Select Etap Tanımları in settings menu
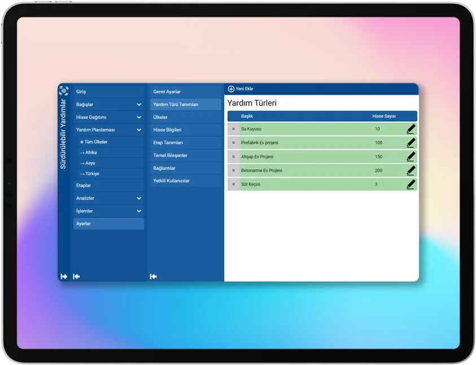This screenshot has width=476, height=365. pos(185,143)
